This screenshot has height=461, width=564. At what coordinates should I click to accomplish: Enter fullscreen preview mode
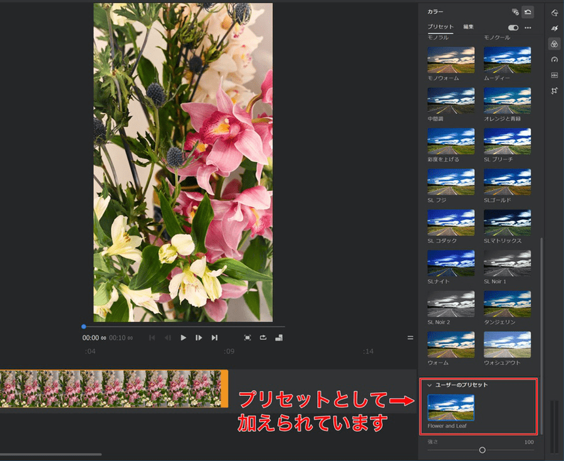248,338
